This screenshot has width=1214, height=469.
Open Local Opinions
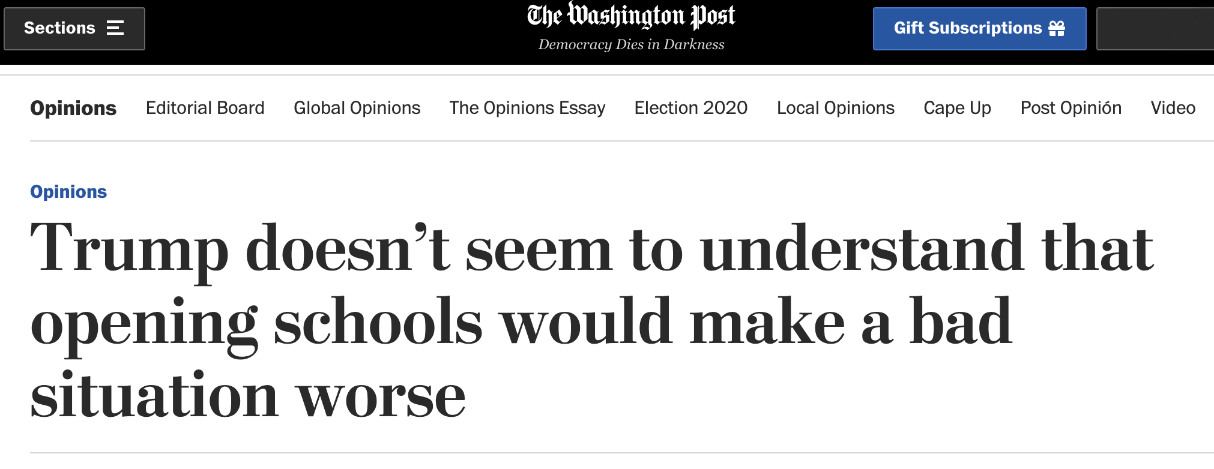pyautogui.click(x=835, y=108)
